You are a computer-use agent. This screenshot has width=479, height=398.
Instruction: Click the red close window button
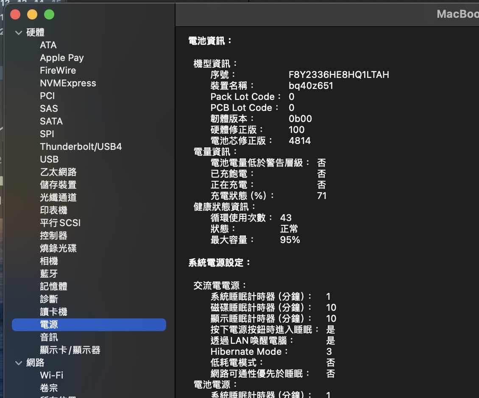[16, 15]
